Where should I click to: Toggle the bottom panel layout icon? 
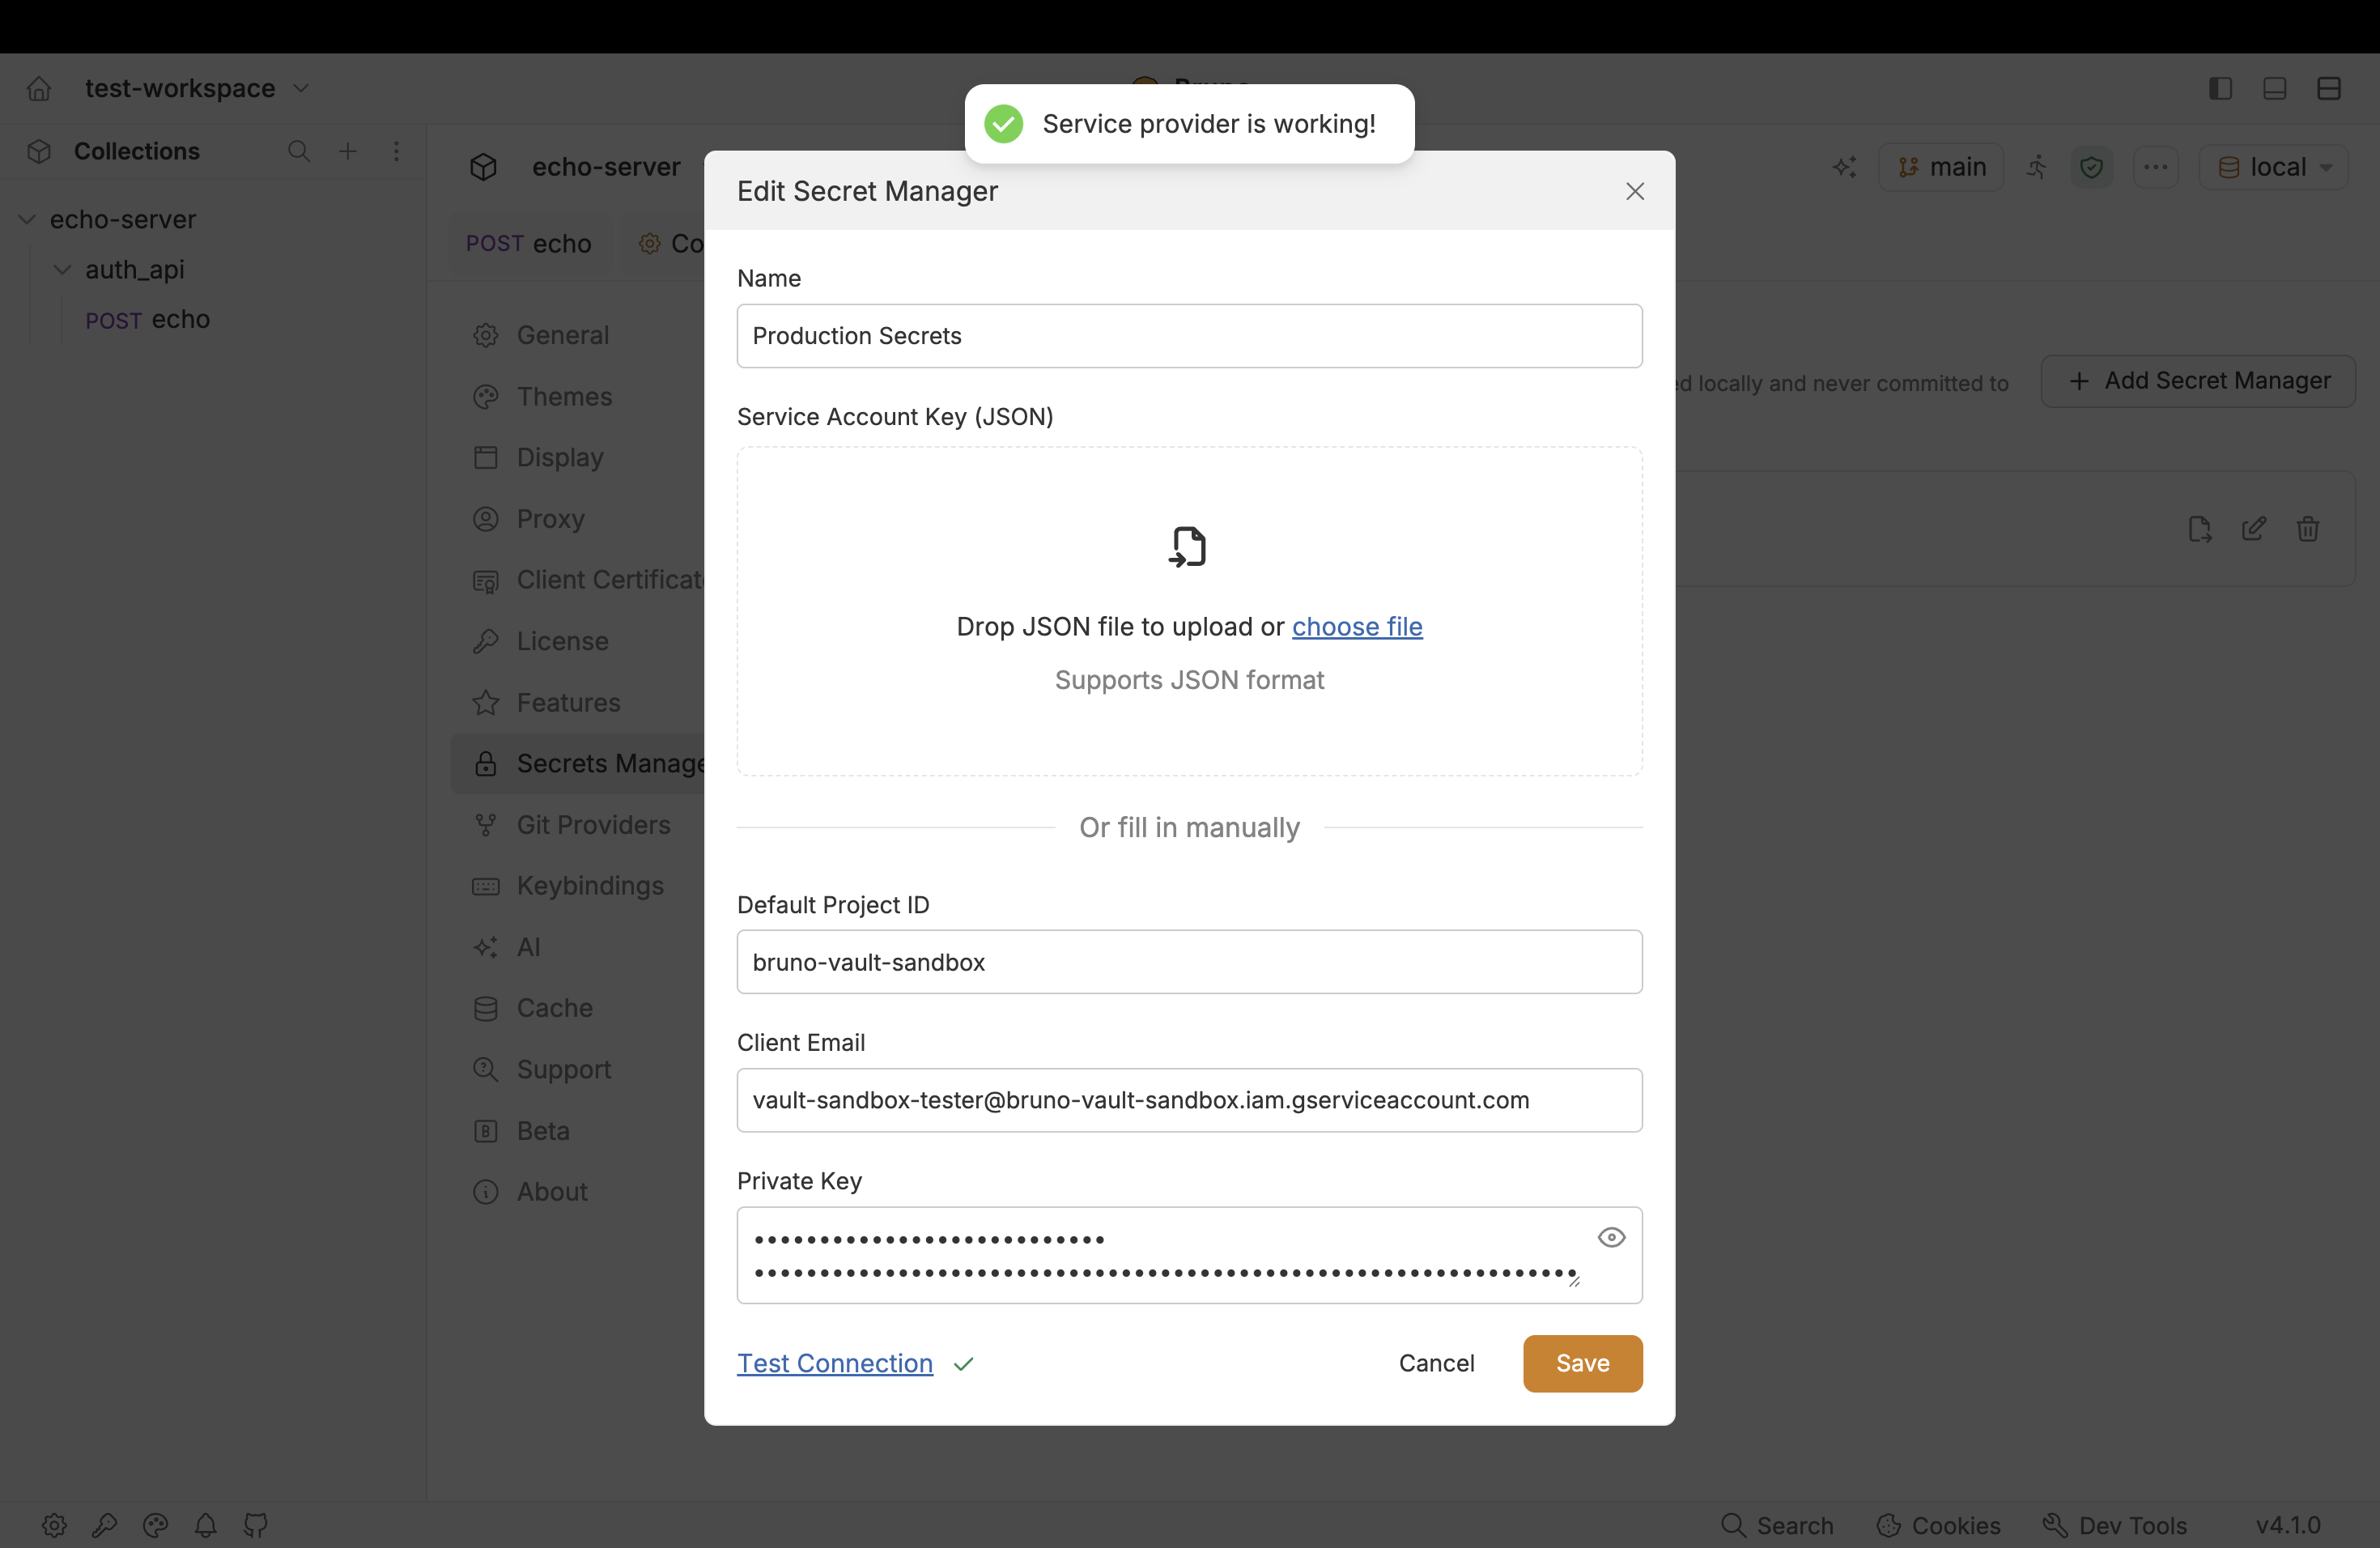tap(2274, 88)
